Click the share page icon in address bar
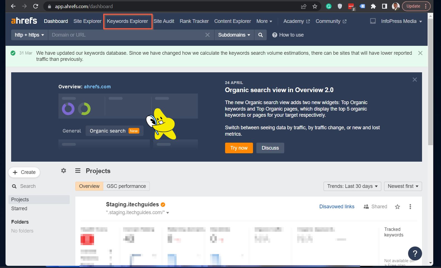The width and height of the screenshot is (441, 268). 304,6
